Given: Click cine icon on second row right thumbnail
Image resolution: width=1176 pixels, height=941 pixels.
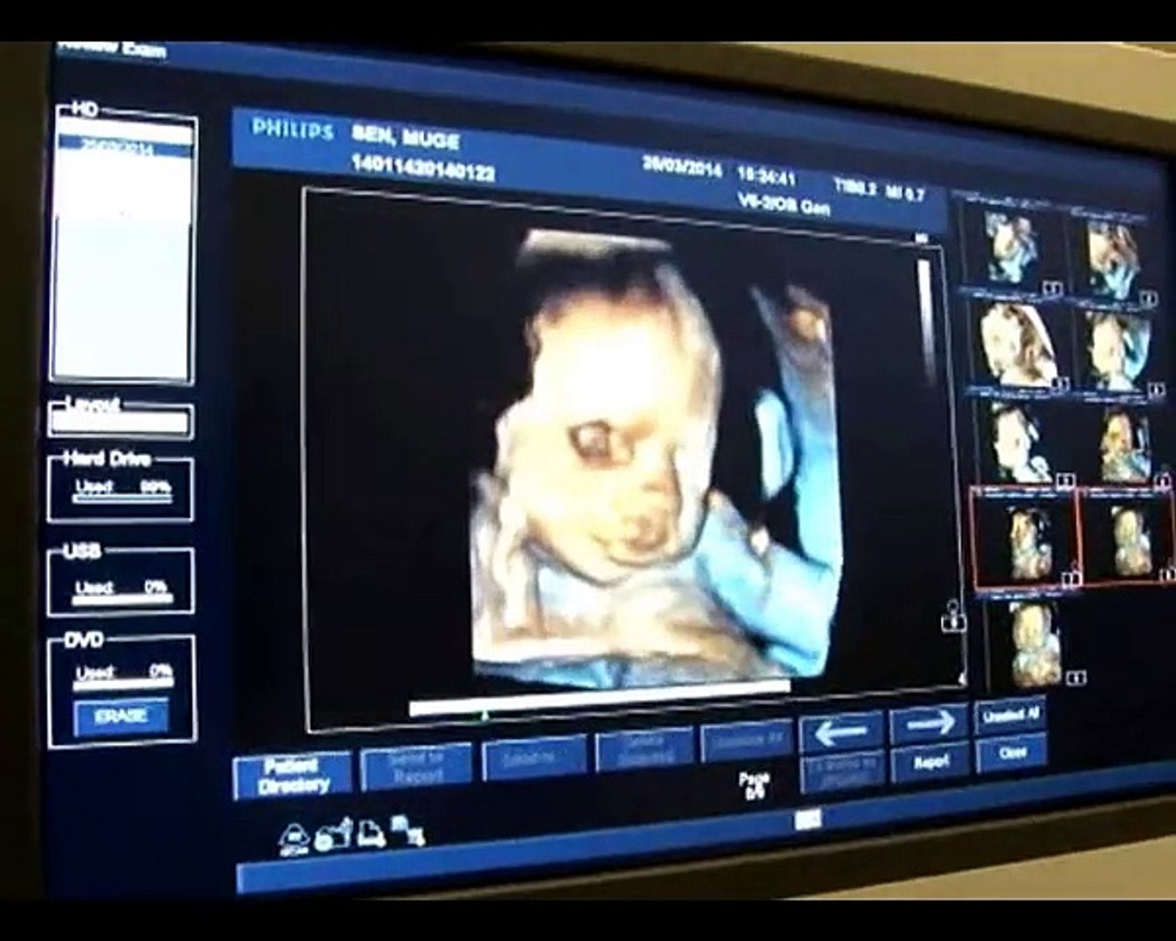Looking at the screenshot, I should pyautogui.click(x=1155, y=390).
